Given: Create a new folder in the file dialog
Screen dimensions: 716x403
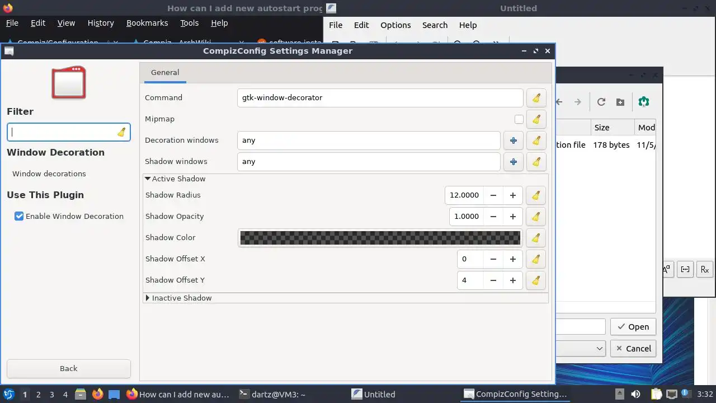Looking at the screenshot, I should pos(620,102).
